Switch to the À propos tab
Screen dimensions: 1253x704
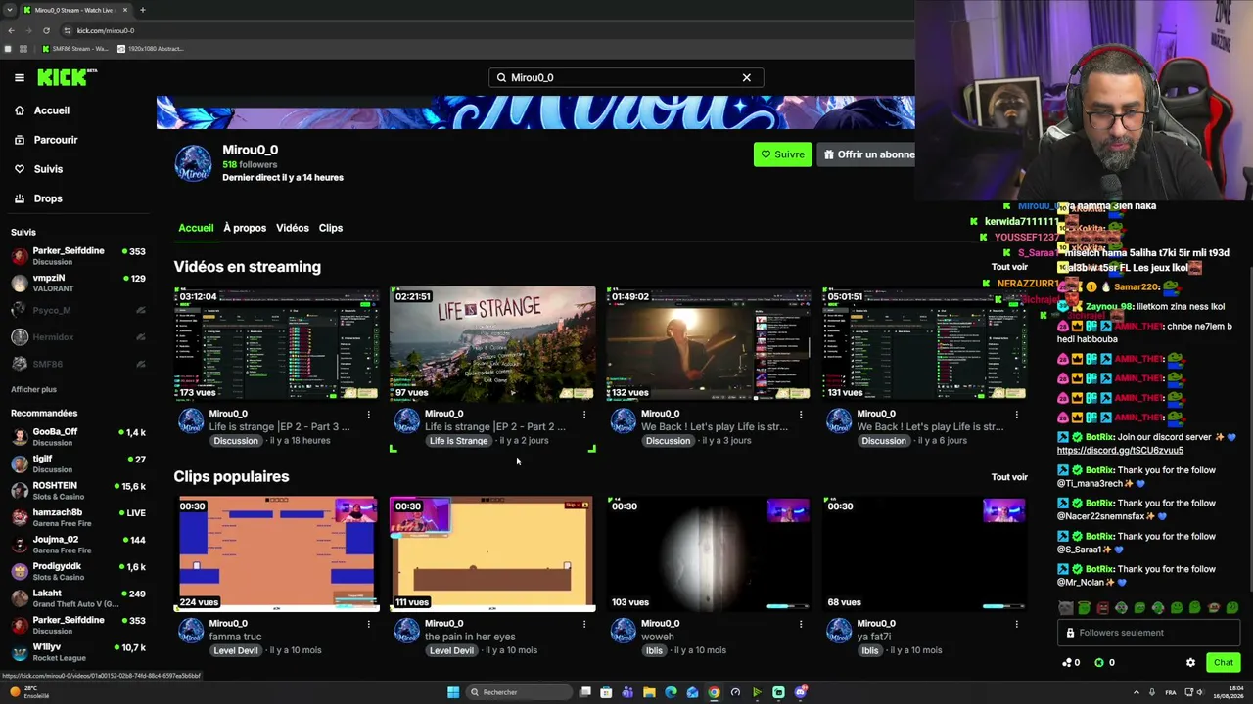245,228
